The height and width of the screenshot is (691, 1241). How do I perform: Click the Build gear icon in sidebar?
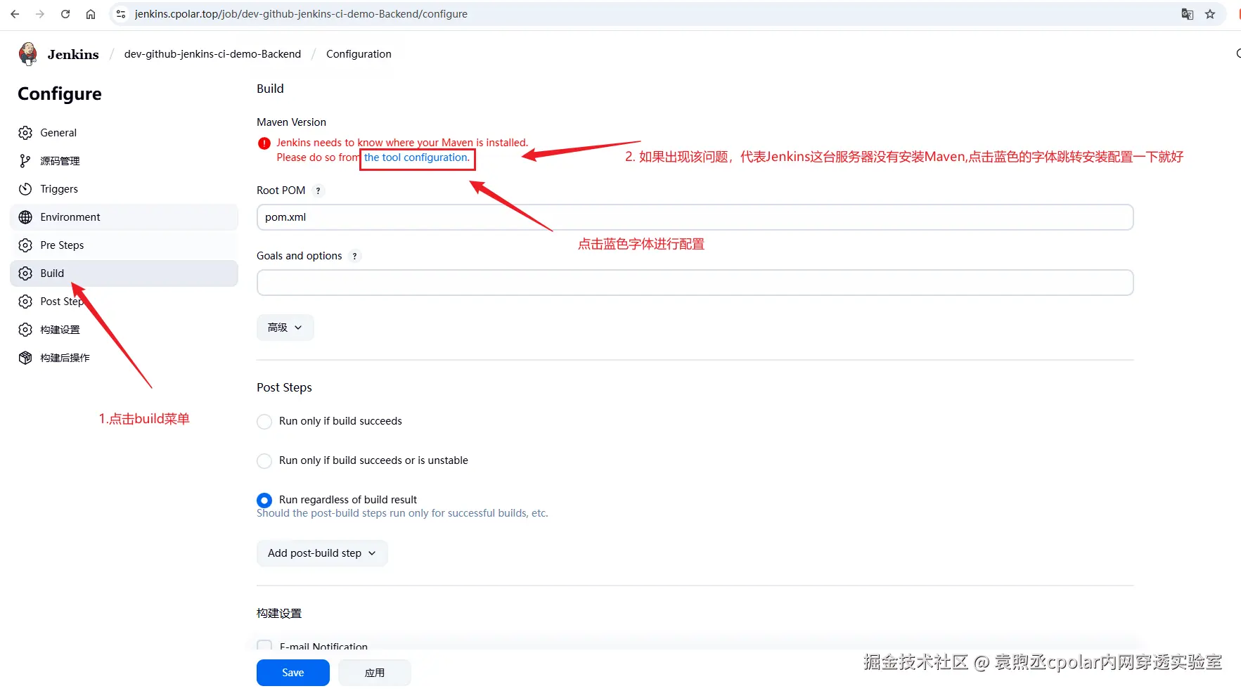[x=25, y=273]
